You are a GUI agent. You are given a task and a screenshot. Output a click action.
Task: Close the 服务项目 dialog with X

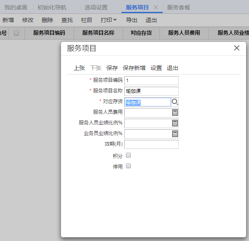click(236, 48)
